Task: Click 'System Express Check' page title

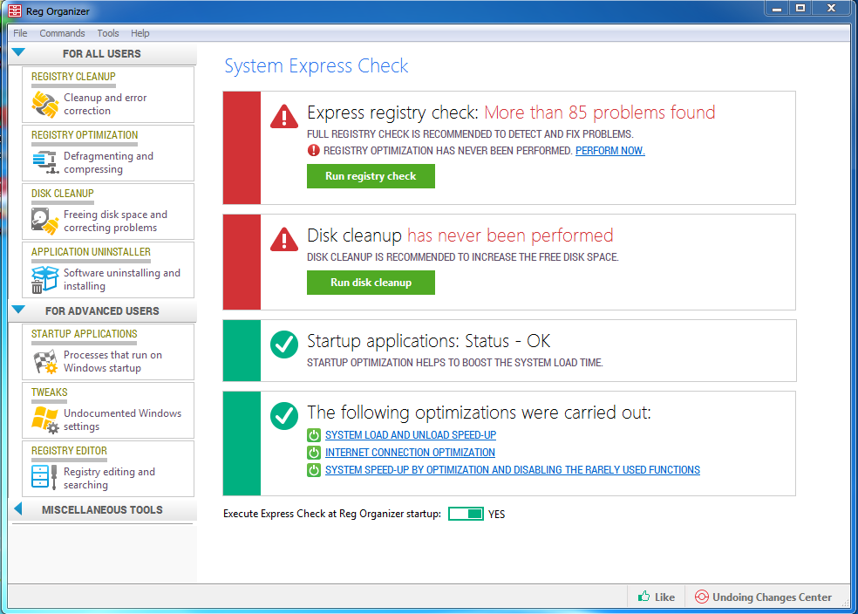Action: coord(317,65)
